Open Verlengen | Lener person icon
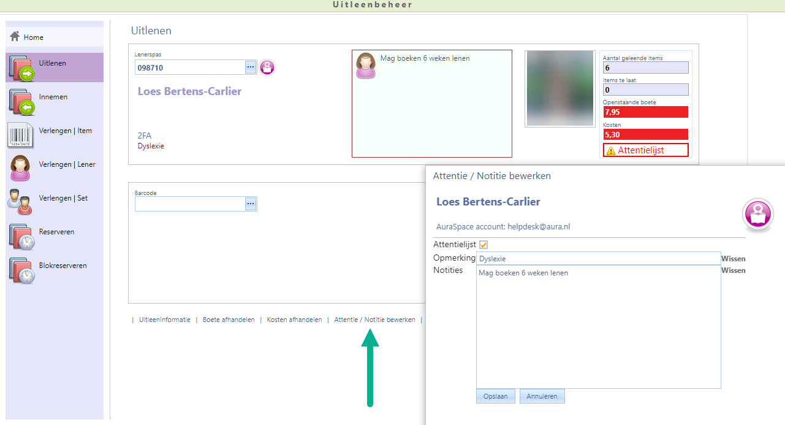785x425 pixels. point(20,168)
